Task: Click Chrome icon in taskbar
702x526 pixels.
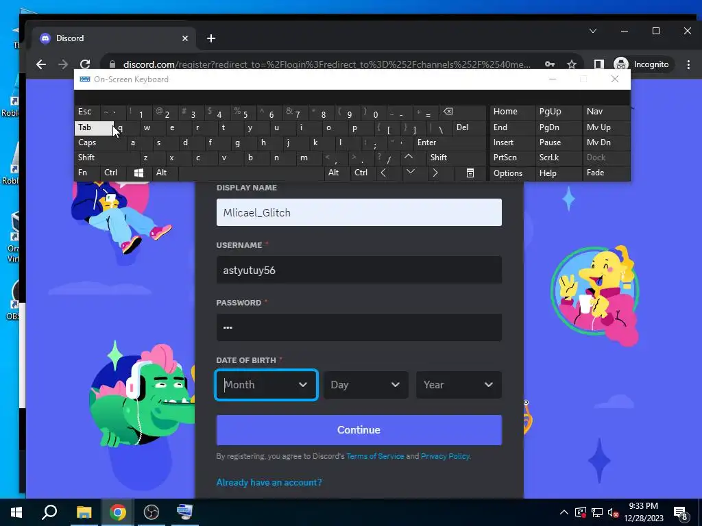Action: (118, 512)
